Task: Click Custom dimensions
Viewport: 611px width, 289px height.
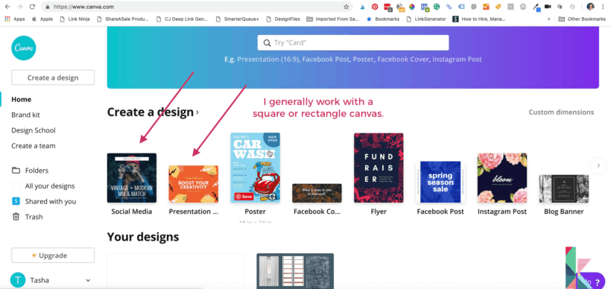Action: 561,112
